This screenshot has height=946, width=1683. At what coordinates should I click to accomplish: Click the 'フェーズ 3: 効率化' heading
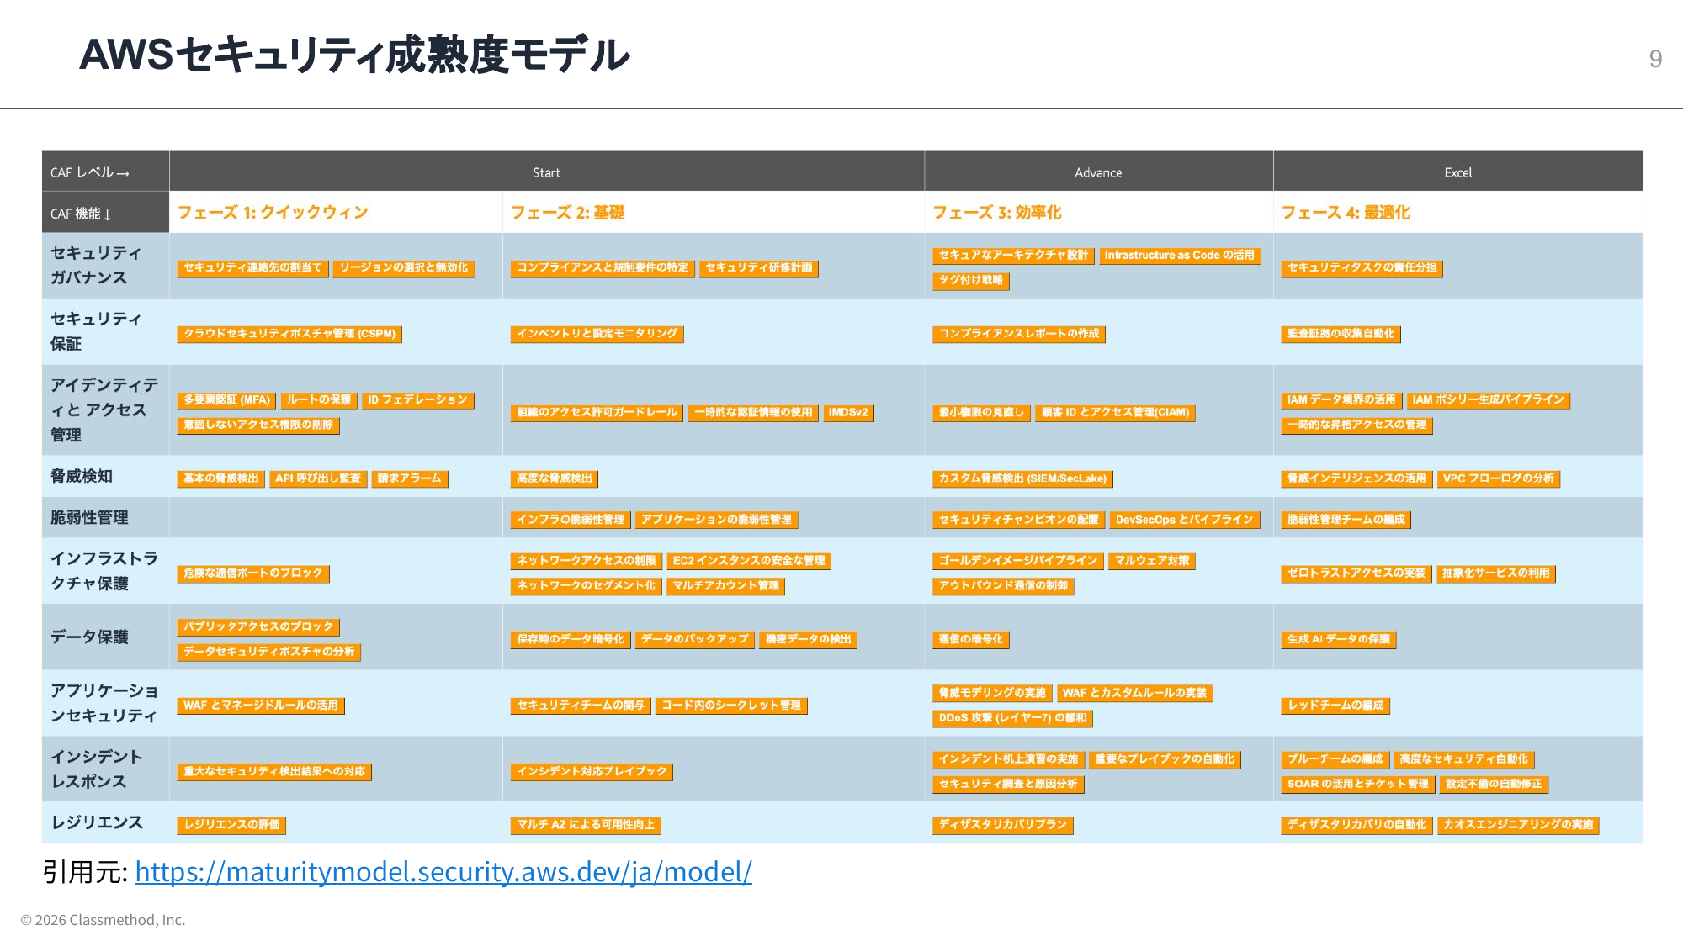point(996,213)
